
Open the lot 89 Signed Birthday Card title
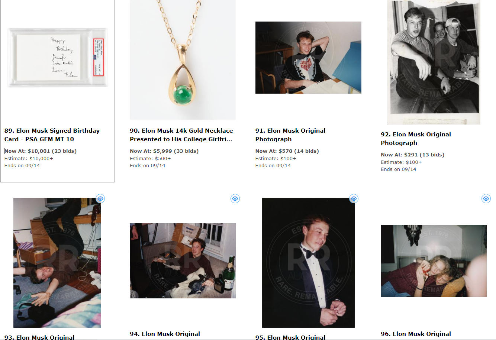52,135
